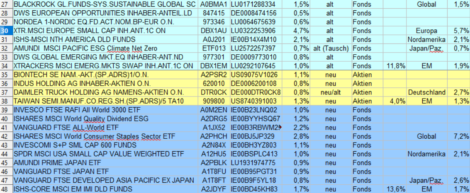Select DWS GLOBAL EMERGING MKT.EQ INHABER-ANT.ND cell
The width and height of the screenshot is (470, 193).
tap(105, 57)
